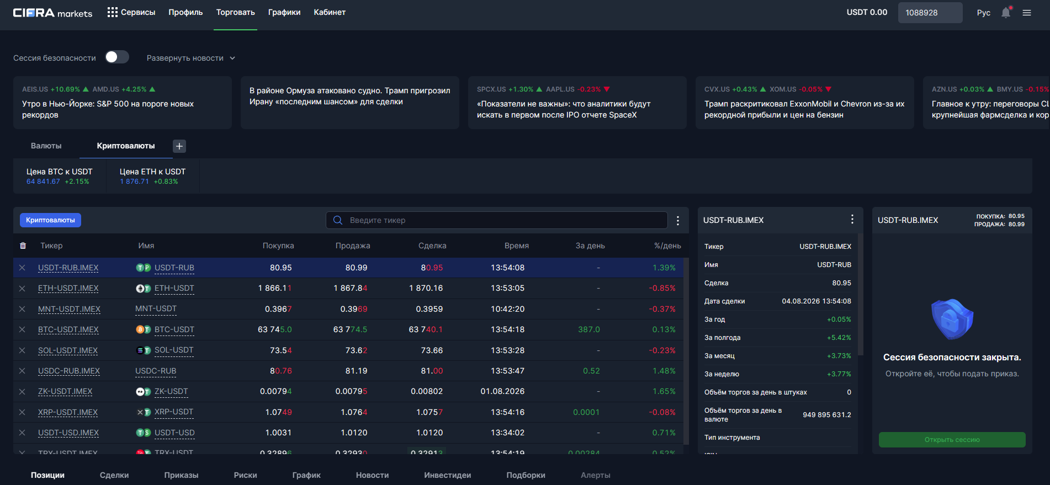The width and height of the screenshot is (1050, 485).
Task: Open the Алерты bottom tab
Action: tap(595, 475)
